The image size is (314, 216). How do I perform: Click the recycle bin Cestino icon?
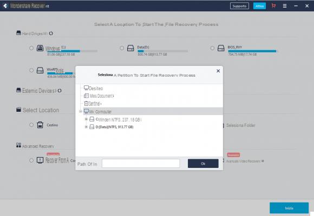[40, 125]
